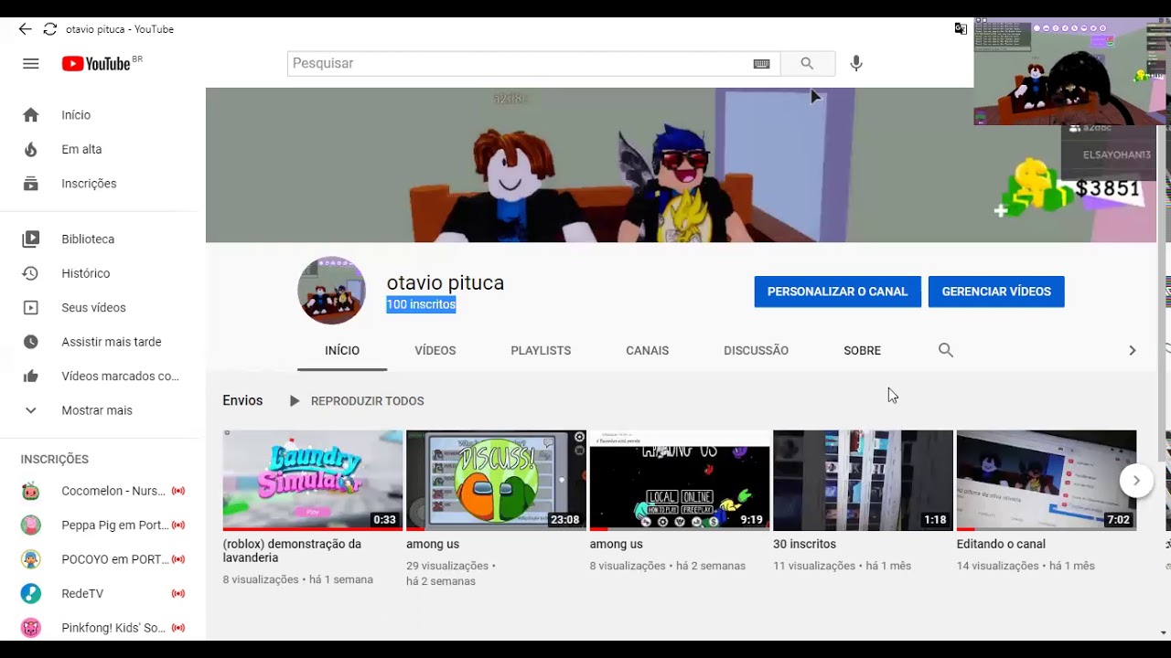This screenshot has width=1171, height=658.
Task: Click REPRODUZIR TODOS to play all uploads
Action: coord(356,401)
